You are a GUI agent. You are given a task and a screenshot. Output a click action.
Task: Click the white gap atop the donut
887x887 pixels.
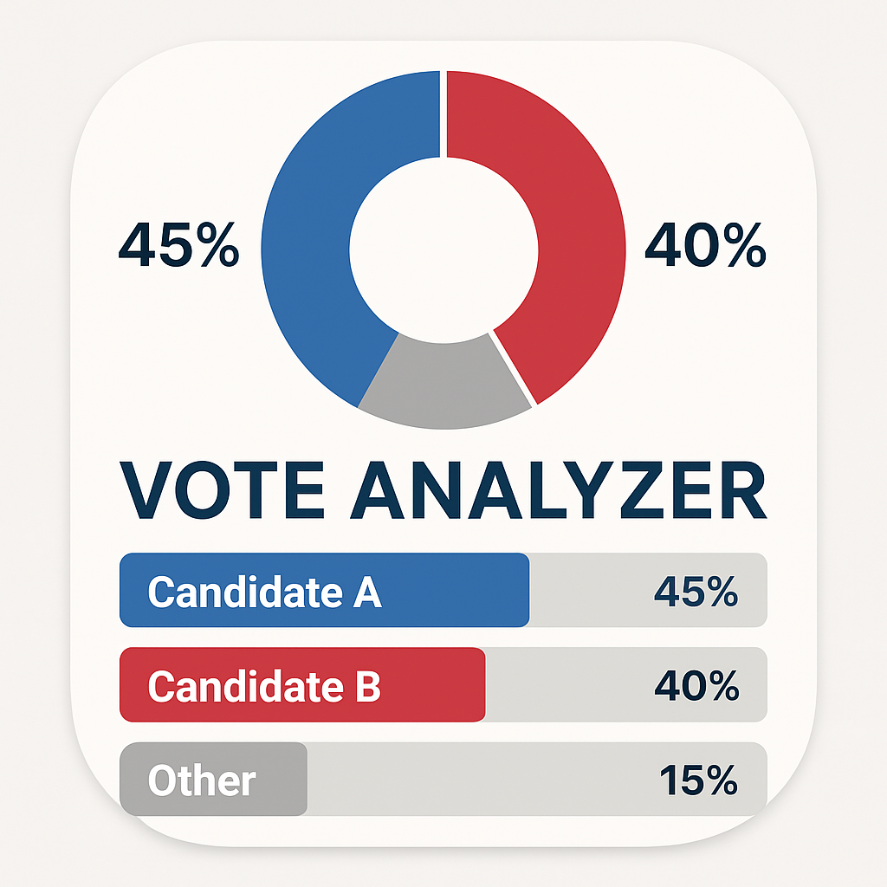pos(443,114)
